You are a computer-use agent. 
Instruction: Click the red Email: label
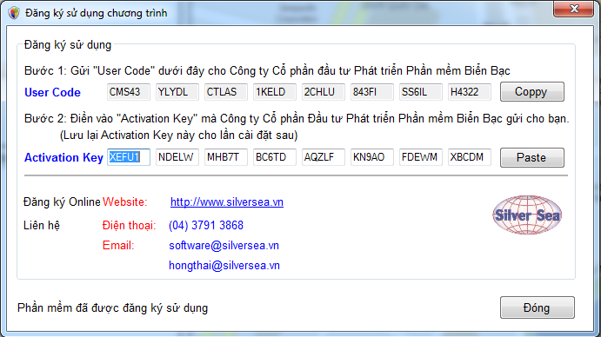(118, 246)
